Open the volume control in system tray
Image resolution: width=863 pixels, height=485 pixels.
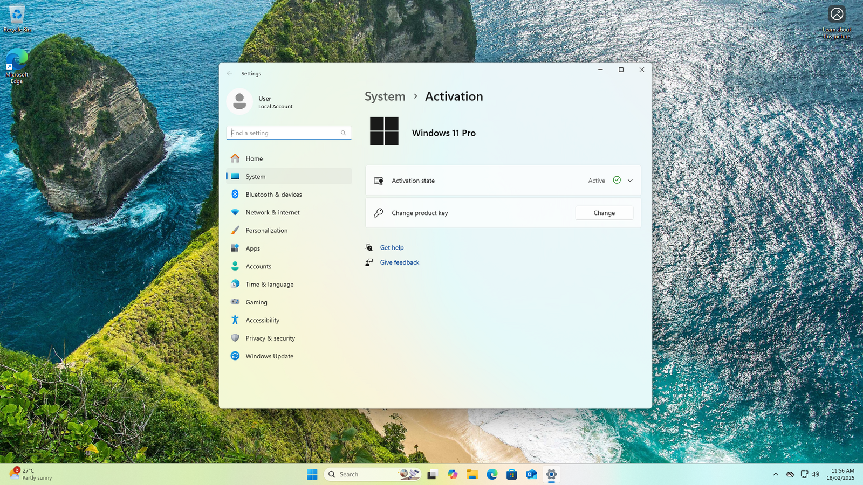click(816, 474)
